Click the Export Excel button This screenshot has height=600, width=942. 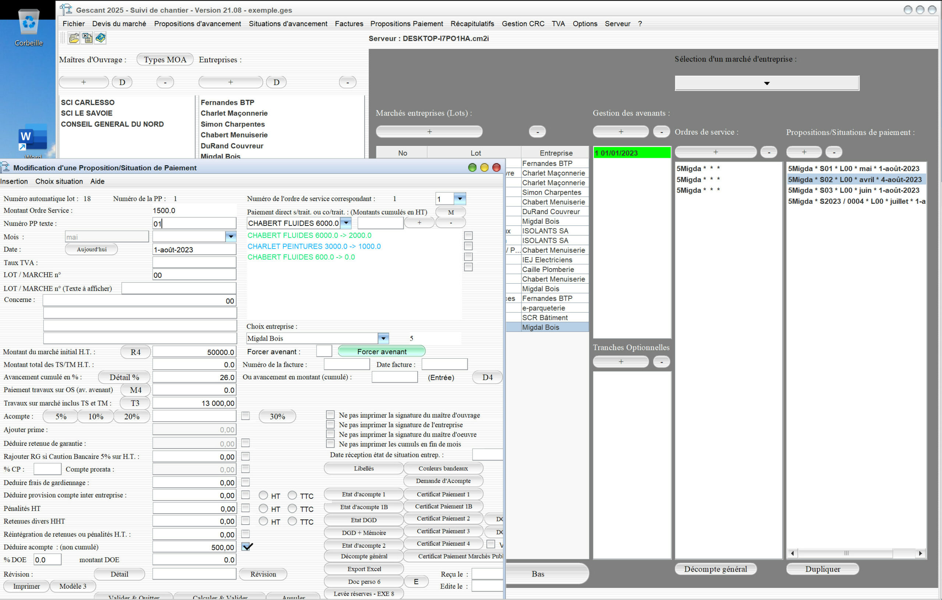pos(364,569)
